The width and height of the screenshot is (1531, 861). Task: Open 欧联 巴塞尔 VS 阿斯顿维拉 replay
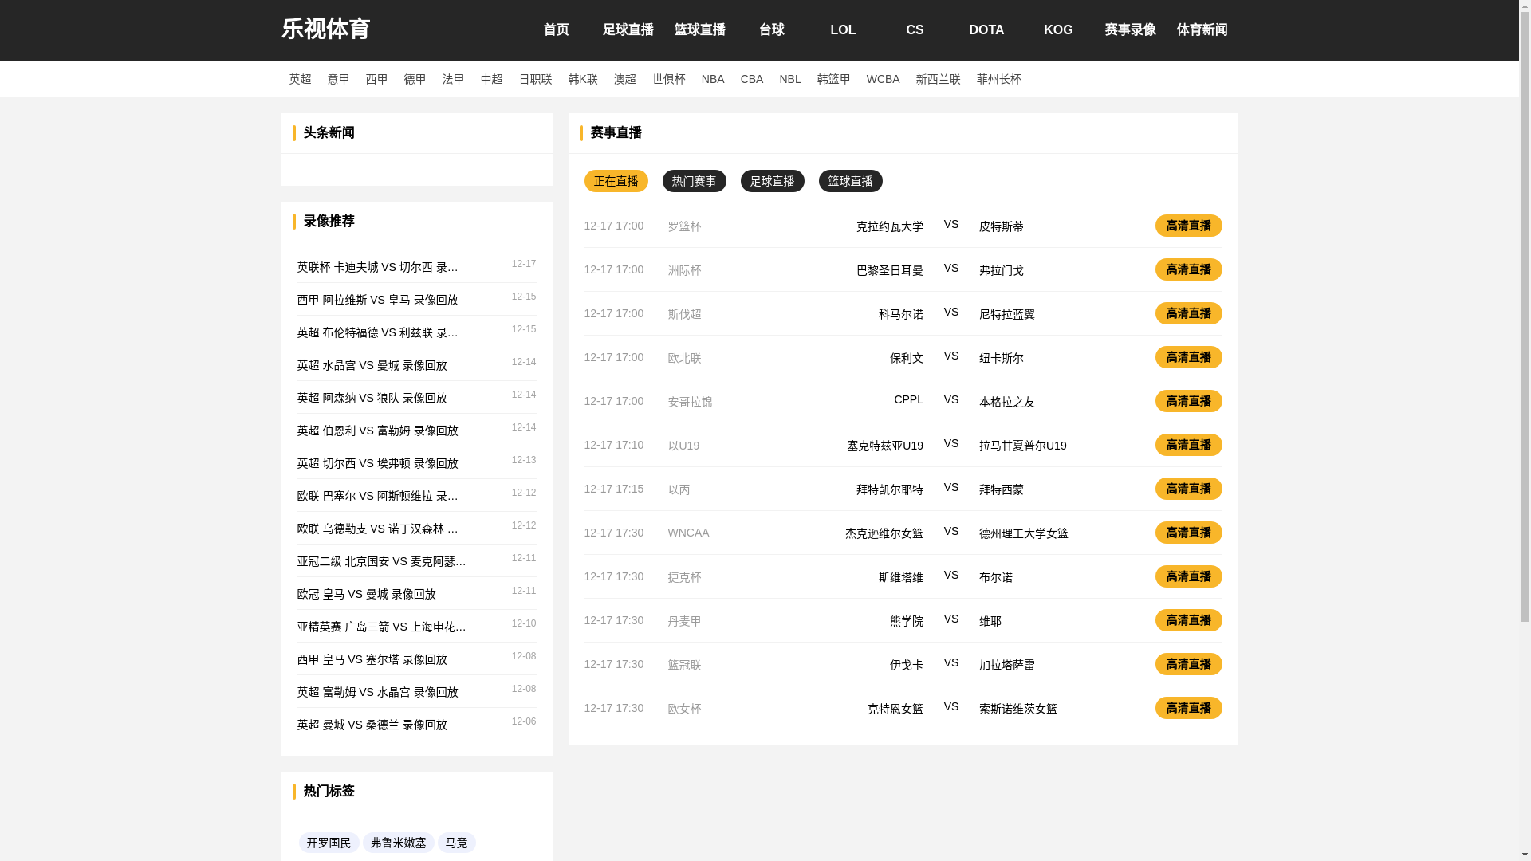click(378, 496)
